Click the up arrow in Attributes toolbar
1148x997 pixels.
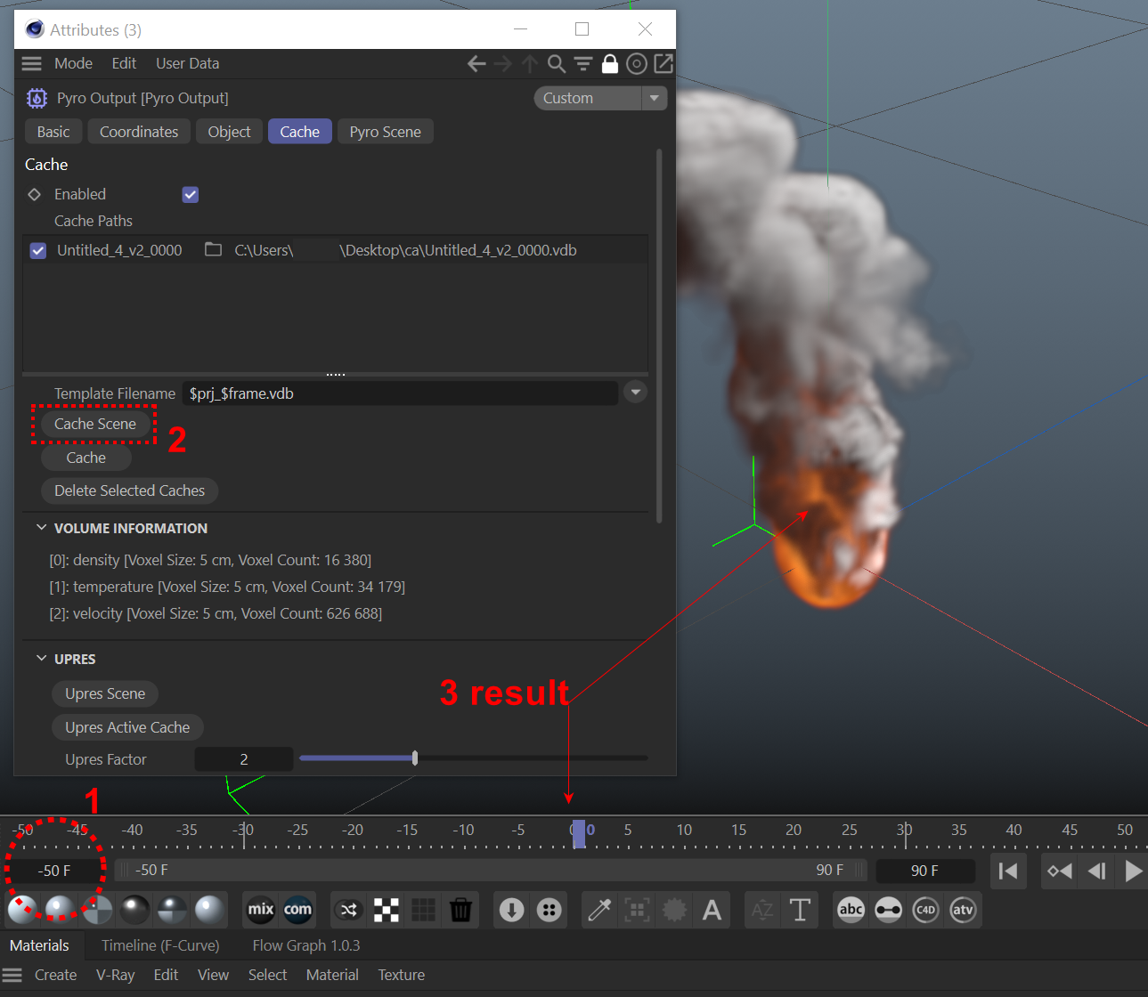point(530,63)
